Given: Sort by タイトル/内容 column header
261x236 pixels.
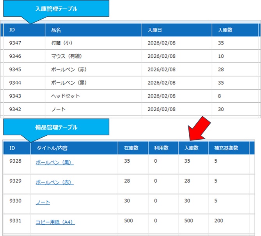Looking at the screenshot, I should [52, 148].
